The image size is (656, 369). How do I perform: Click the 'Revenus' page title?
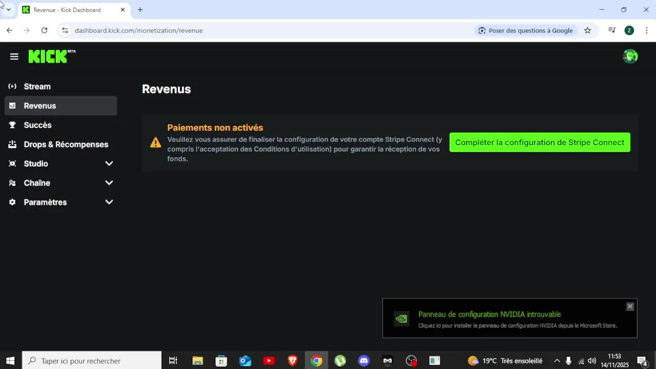click(x=166, y=89)
